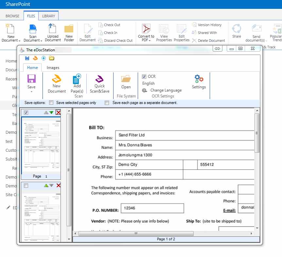The image size is (282, 257).
Task: Click the SharePoint title link
Action: [x=18, y=4]
